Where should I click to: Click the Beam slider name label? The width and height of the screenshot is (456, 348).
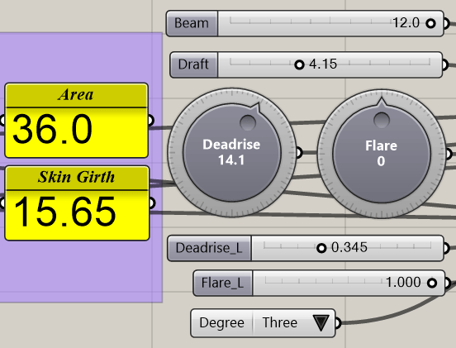coord(192,23)
